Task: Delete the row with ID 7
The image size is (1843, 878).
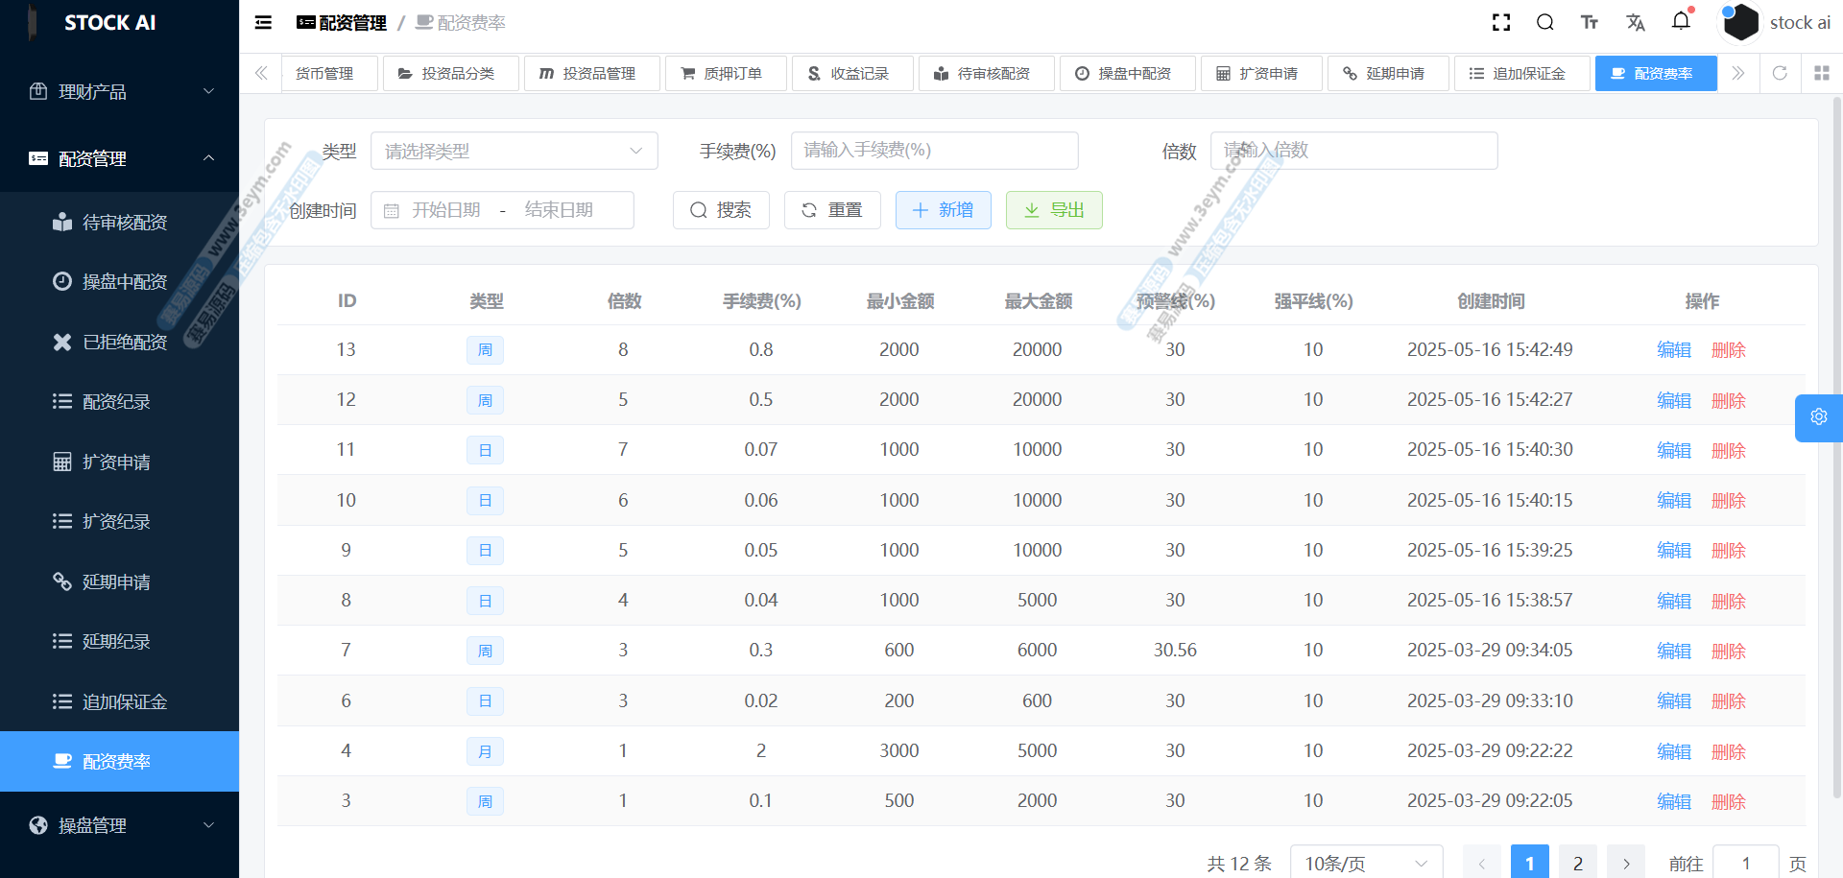Action: tap(1728, 651)
